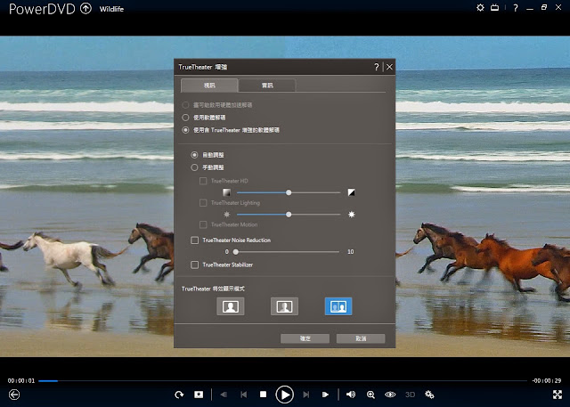
Task: Play the video
Action: coord(285,395)
